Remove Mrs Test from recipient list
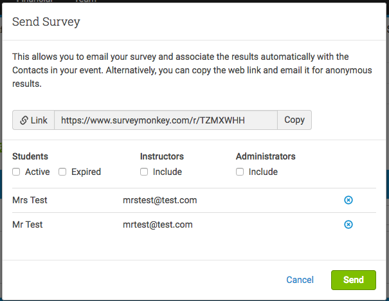The height and width of the screenshot is (301, 389). pyautogui.click(x=348, y=200)
